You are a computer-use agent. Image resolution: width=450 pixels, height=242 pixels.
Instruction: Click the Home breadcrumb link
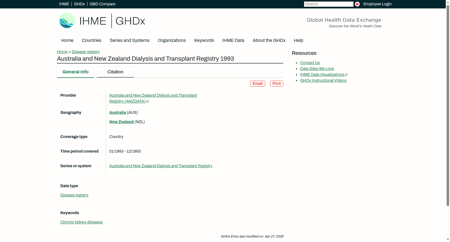pyautogui.click(x=62, y=52)
